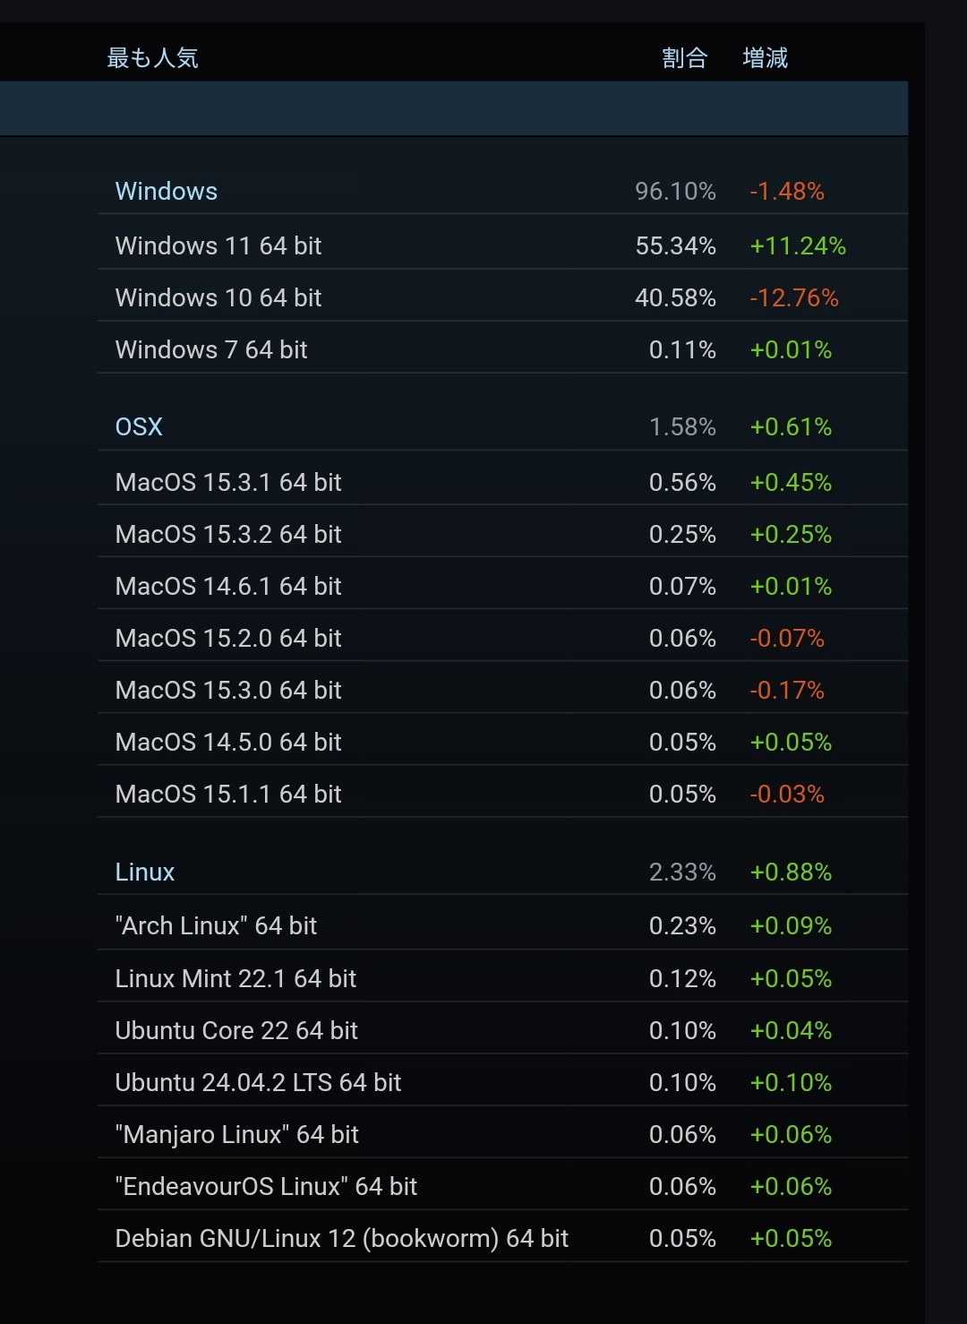Collapse the Windows category heading
This screenshot has height=1324, width=967.
pos(167,192)
